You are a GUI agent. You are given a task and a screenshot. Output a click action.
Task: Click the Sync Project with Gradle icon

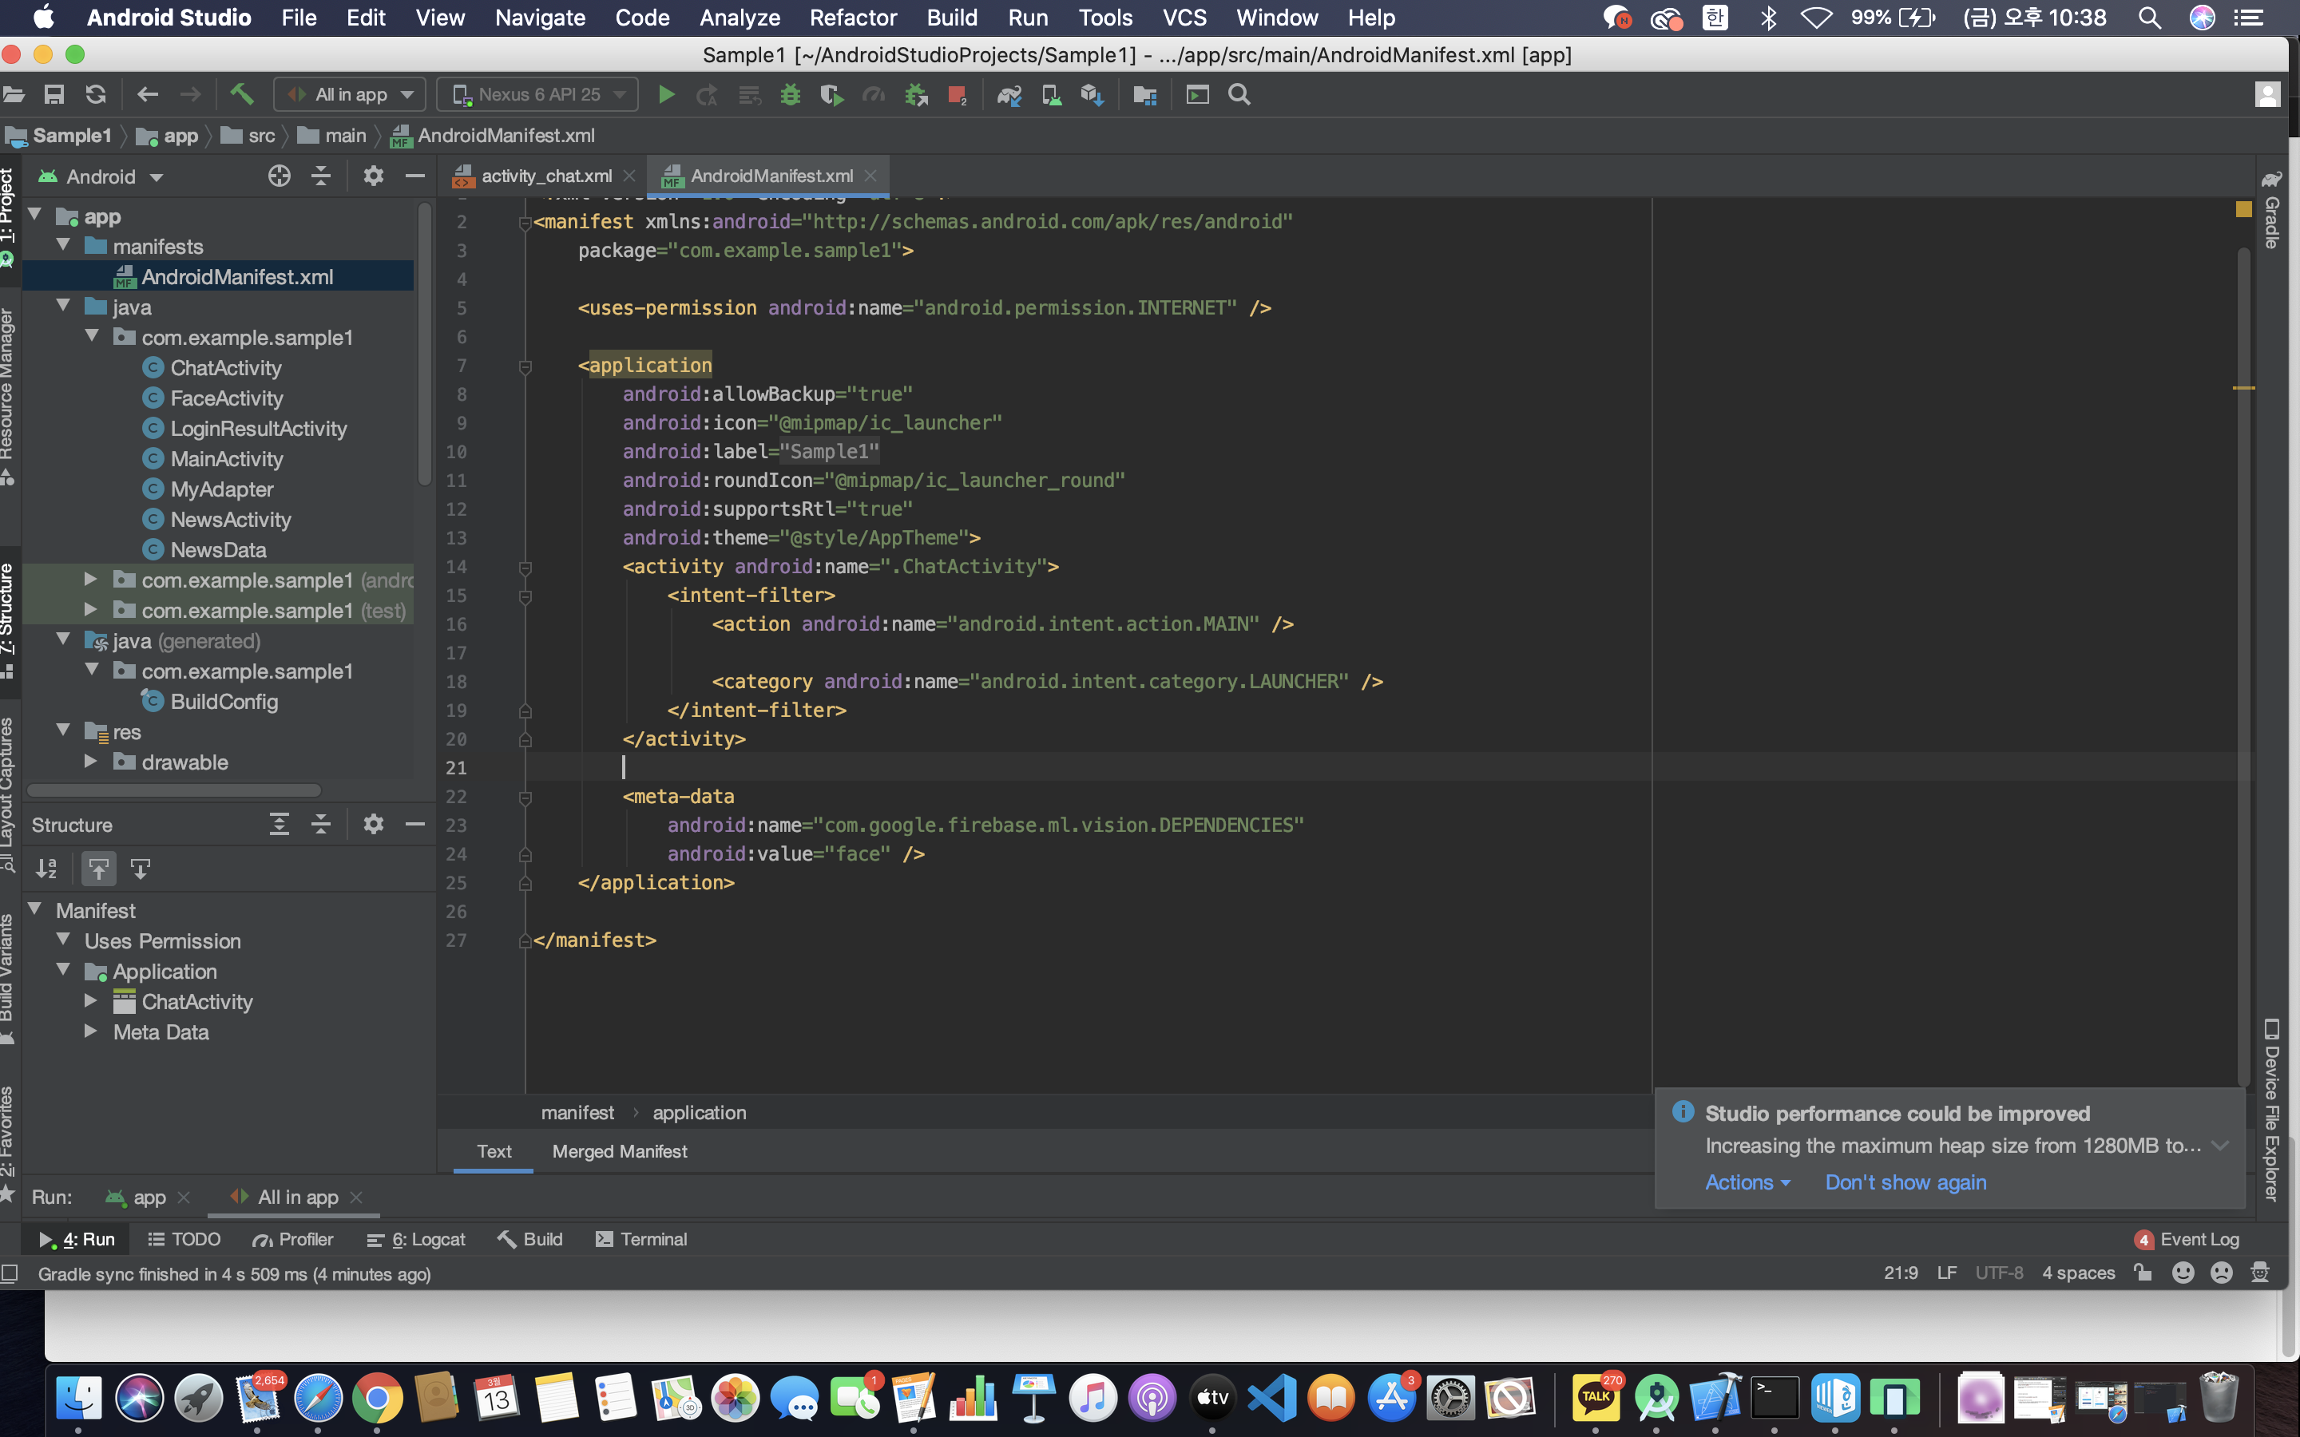[1009, 94]
